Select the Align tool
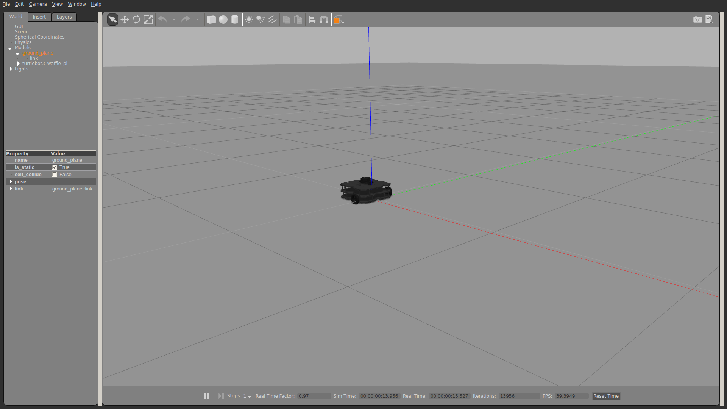The width and height of the screenshot is (727, 409). [x=312, y=19]
